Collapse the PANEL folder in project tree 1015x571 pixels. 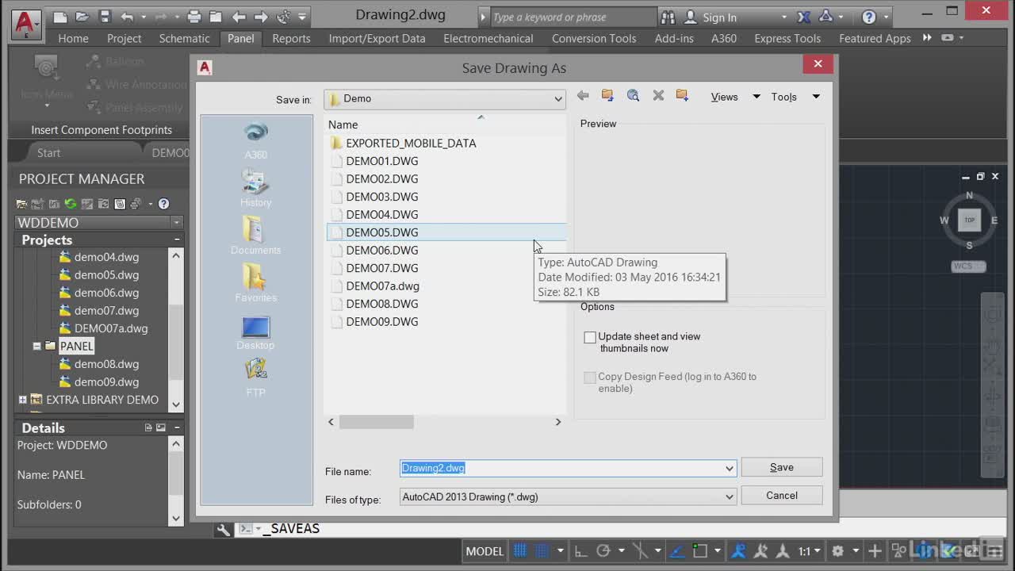pyautogui.click(x=36, y=346)
